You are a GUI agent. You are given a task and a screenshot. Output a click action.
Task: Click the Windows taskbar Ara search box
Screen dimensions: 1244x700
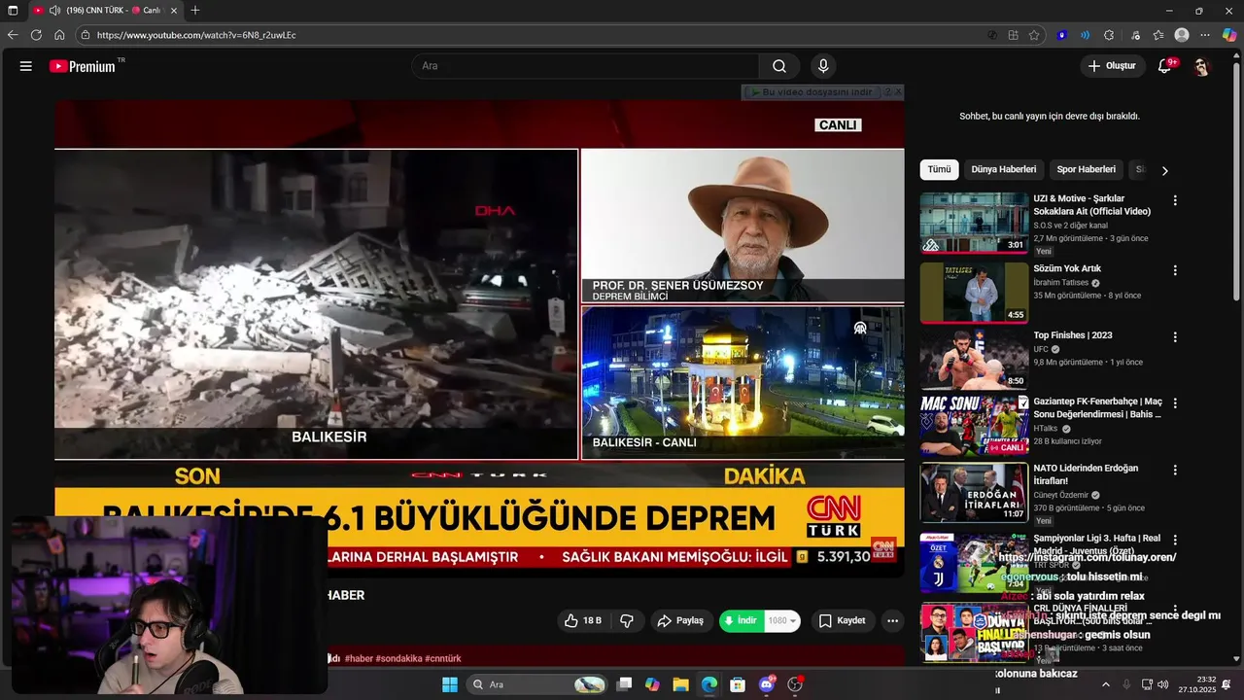[x=537, y=684]
